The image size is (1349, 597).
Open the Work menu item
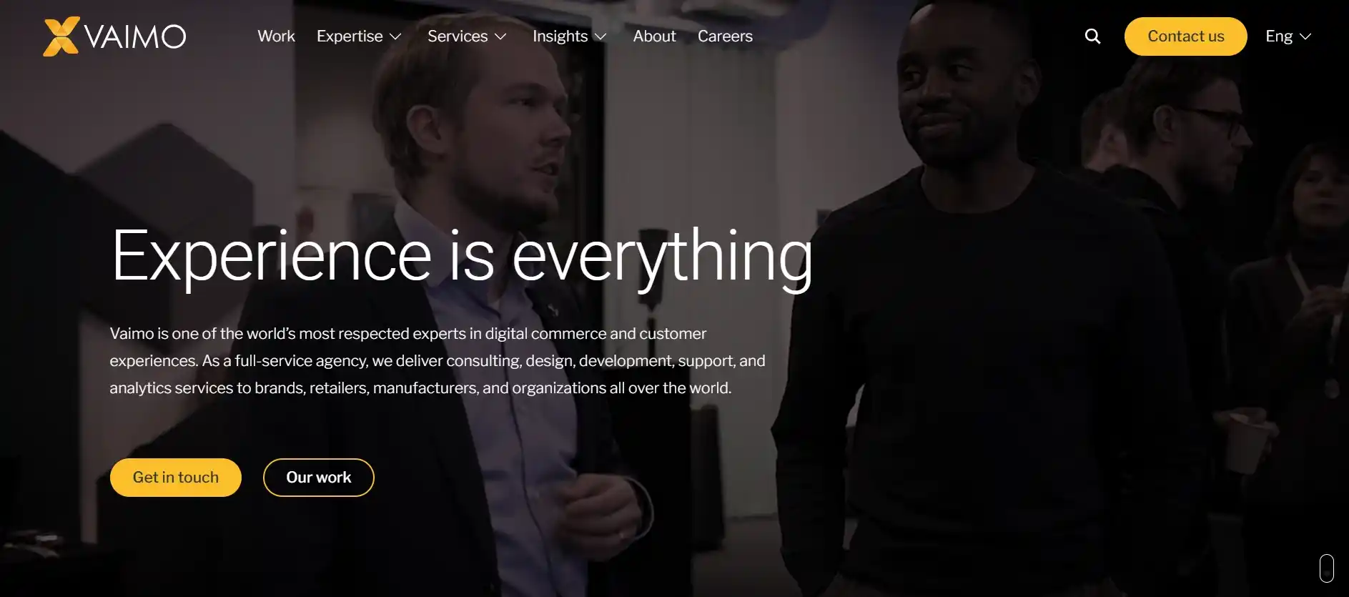point(276,36)
